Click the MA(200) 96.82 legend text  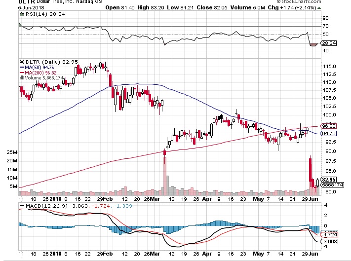[41, 73]
